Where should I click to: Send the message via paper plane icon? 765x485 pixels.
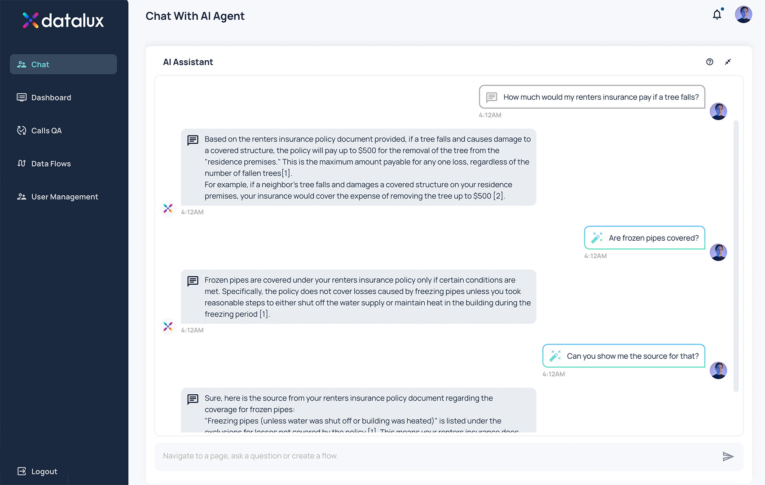coord(728,456)
